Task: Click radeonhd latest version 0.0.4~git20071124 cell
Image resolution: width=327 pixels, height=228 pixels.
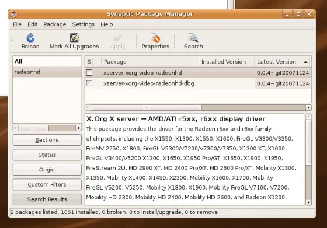Action: click(283, 73)
